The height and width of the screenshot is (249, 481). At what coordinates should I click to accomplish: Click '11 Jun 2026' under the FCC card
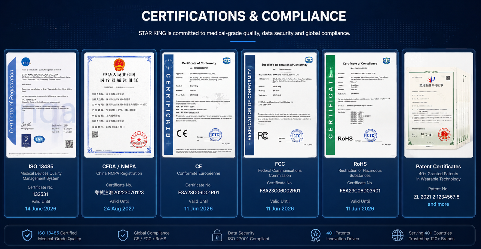tap(280, 209)
